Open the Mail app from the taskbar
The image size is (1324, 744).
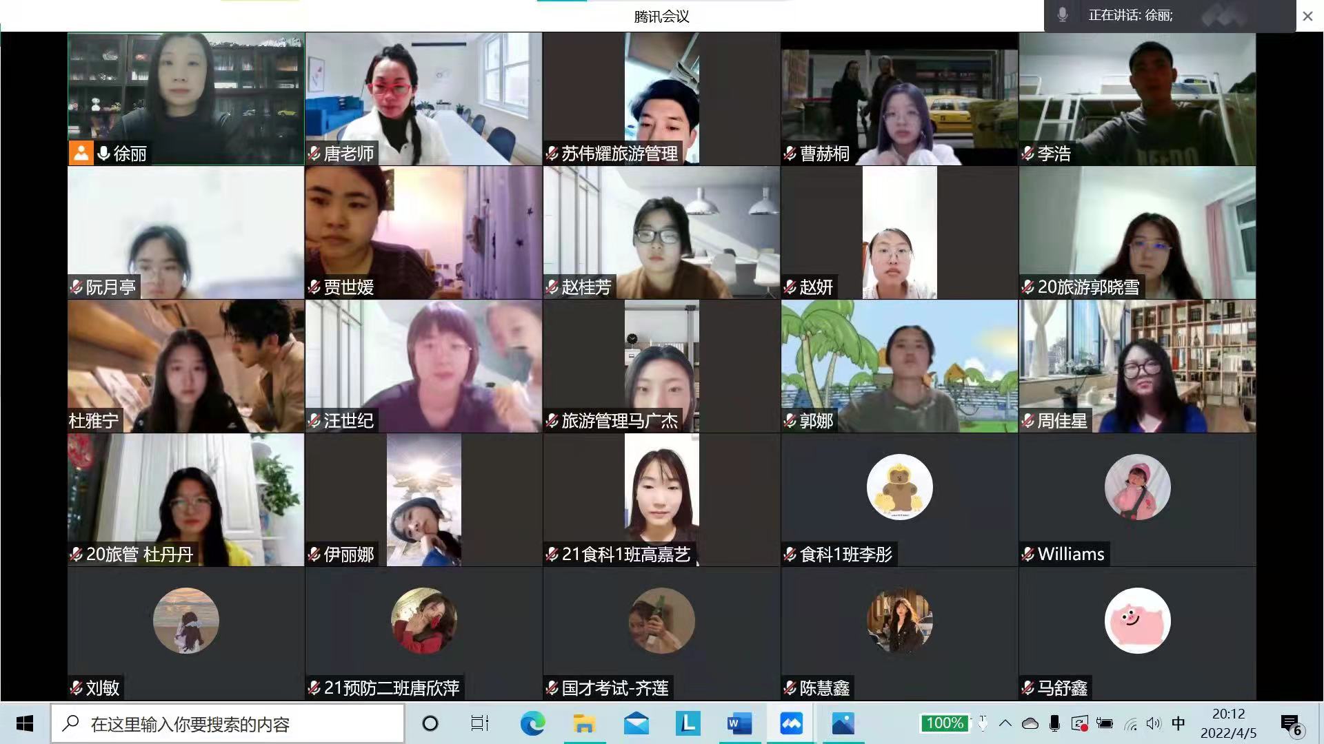point(636,723)
